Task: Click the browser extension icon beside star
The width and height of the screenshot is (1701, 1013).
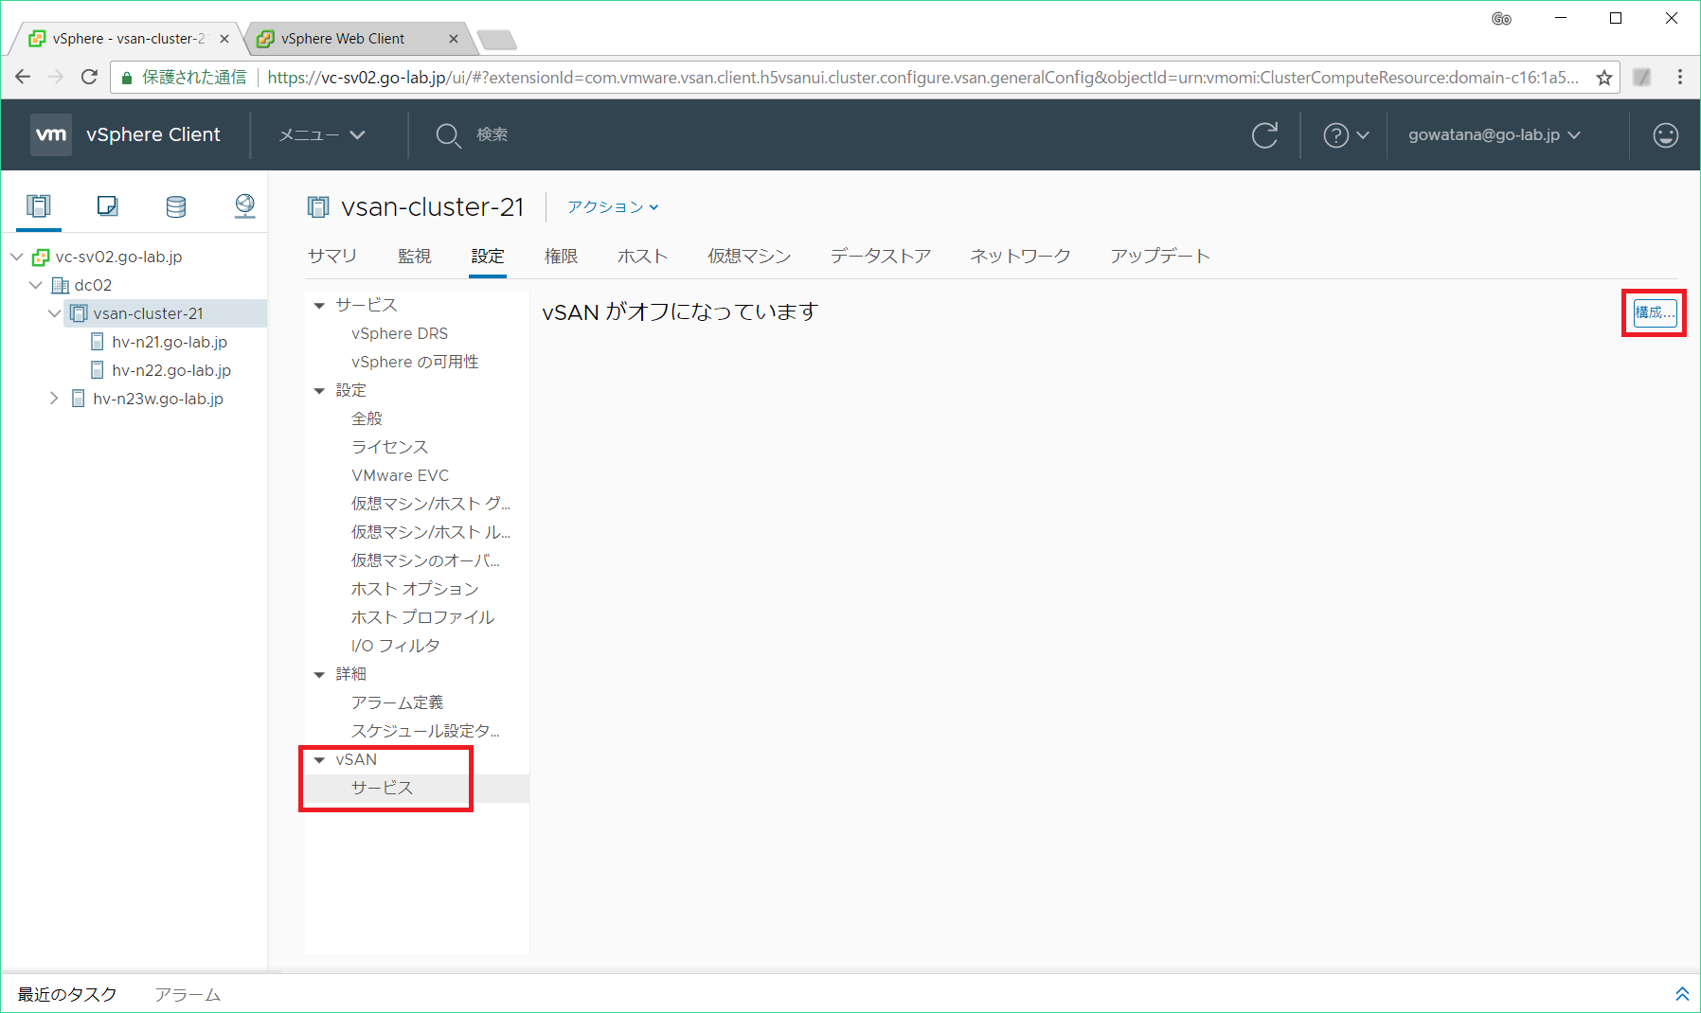Action: (x=1642, y=78)
